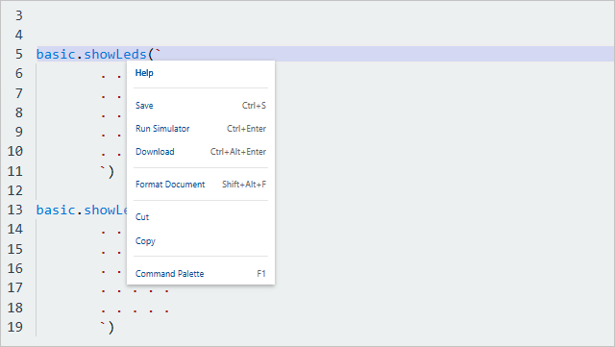Click line number 13 in the gutter
This screenshot has width=615, height=347.
[15, 210]
